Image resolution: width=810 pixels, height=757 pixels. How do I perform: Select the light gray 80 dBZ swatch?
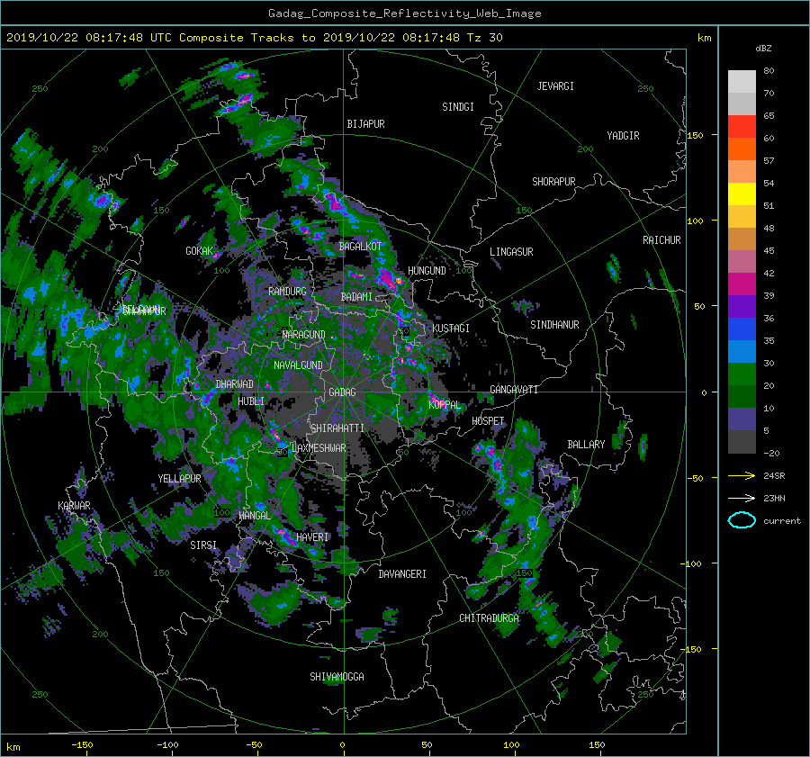point(742,81)
